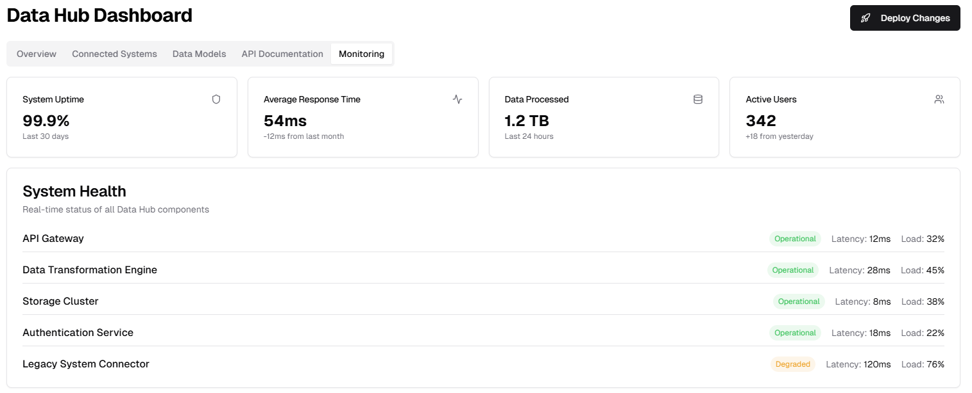Image resolution: width=972 pixels, height=393 pixels.
Task: Click Latency: 18ms value
Action: 861,333
